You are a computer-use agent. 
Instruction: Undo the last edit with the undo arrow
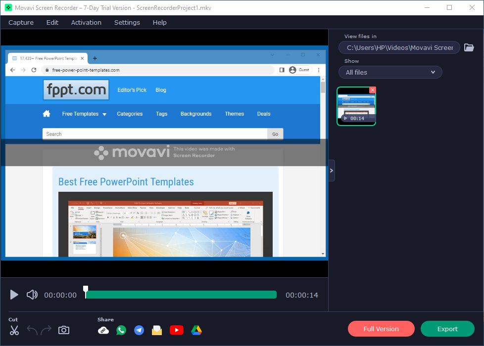(32, 330)
